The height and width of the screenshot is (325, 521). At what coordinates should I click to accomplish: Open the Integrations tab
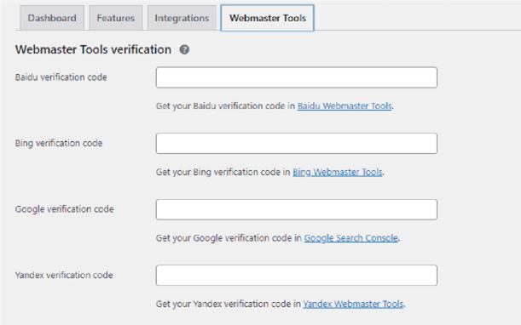point(182,18)
